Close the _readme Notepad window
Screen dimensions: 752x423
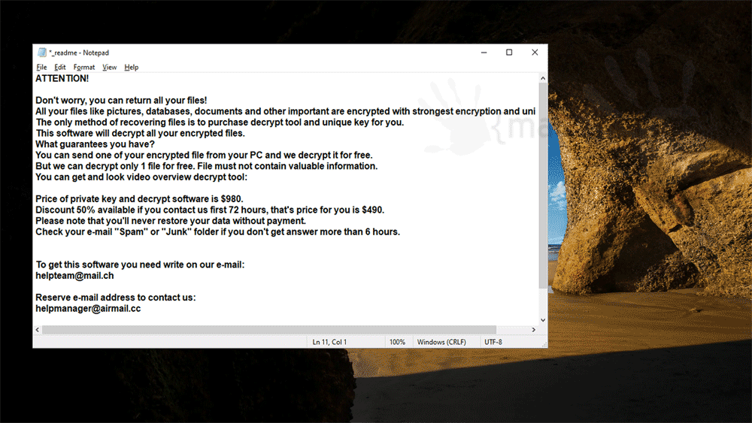coord(535,52)
